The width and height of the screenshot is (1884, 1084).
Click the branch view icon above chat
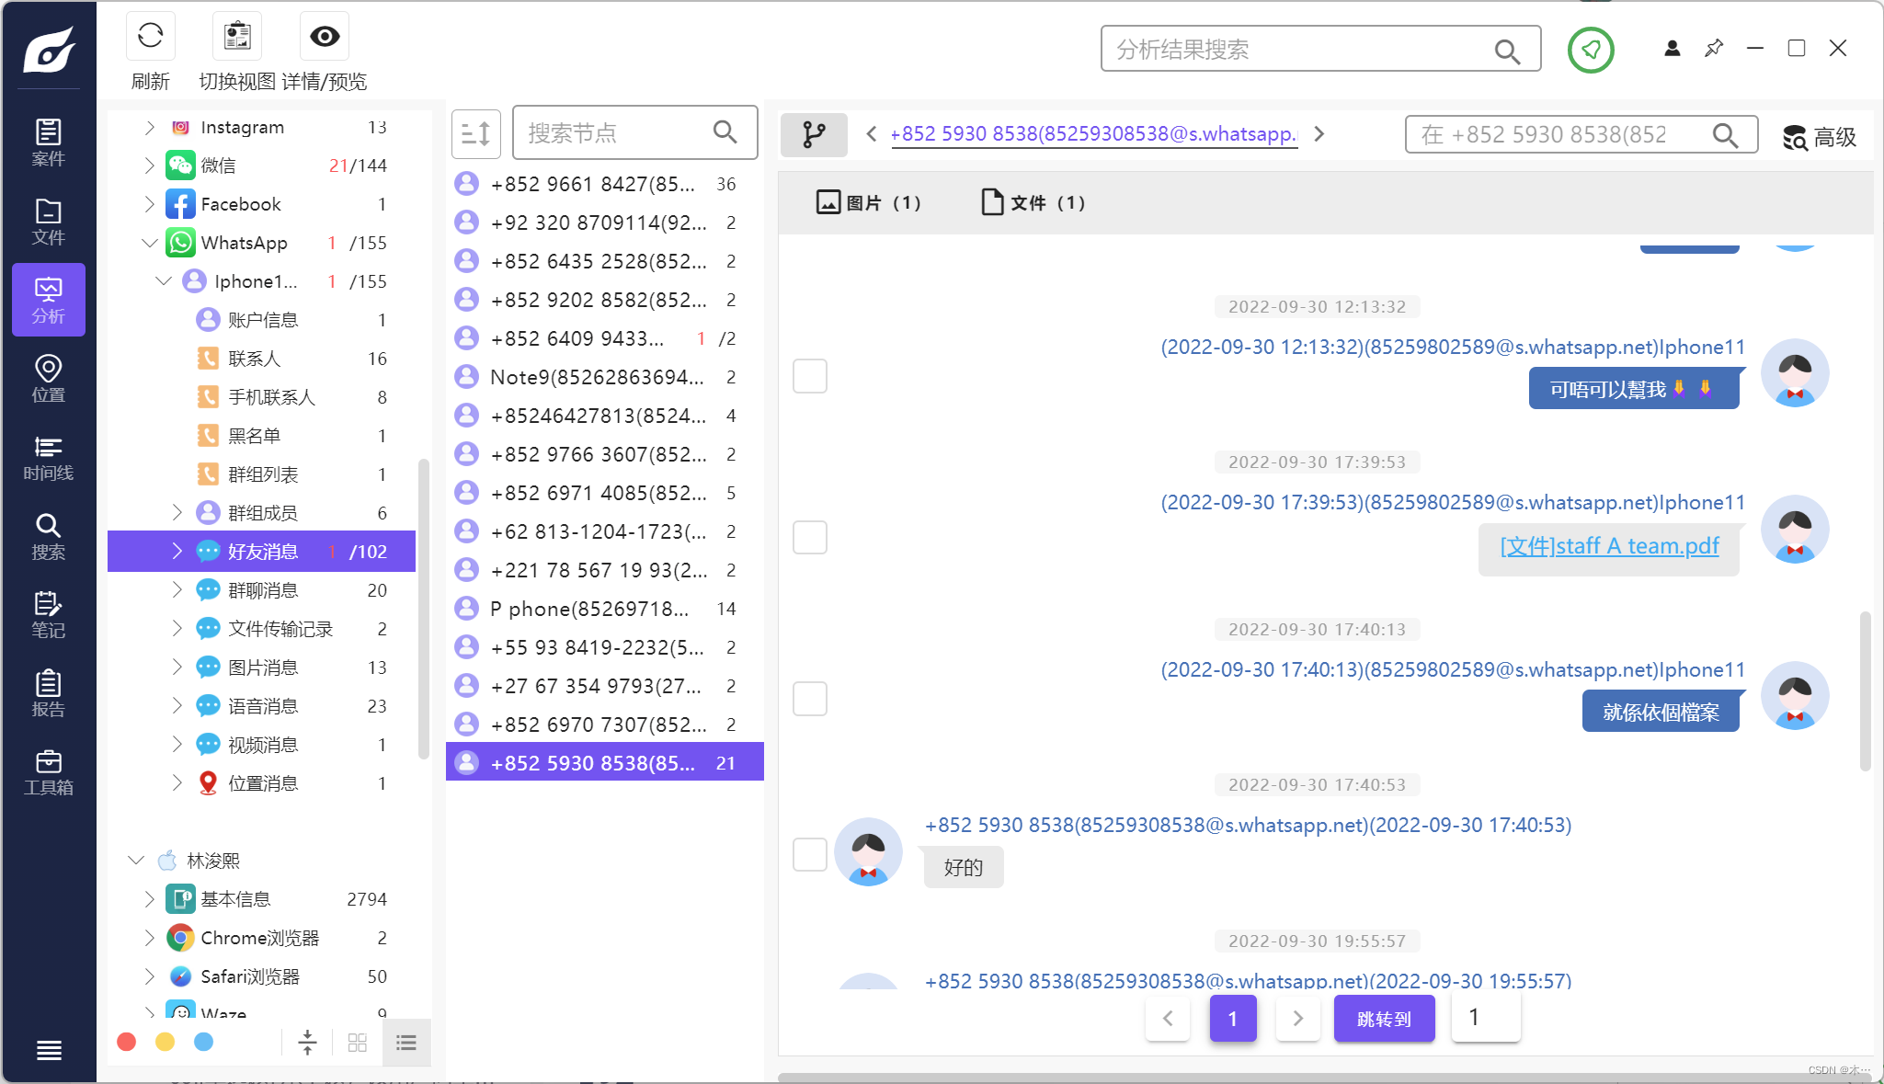click(x=814, y=134)
